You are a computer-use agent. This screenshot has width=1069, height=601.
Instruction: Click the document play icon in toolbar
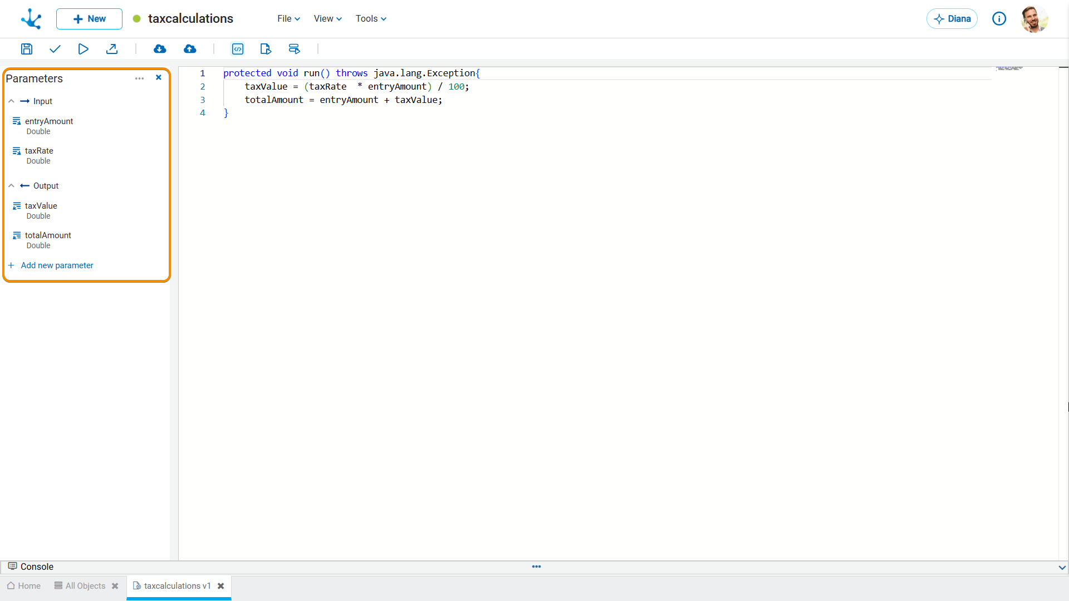[266, 49]
